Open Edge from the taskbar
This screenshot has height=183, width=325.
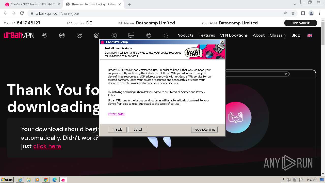pyautogui.click(x=54, y=180)
